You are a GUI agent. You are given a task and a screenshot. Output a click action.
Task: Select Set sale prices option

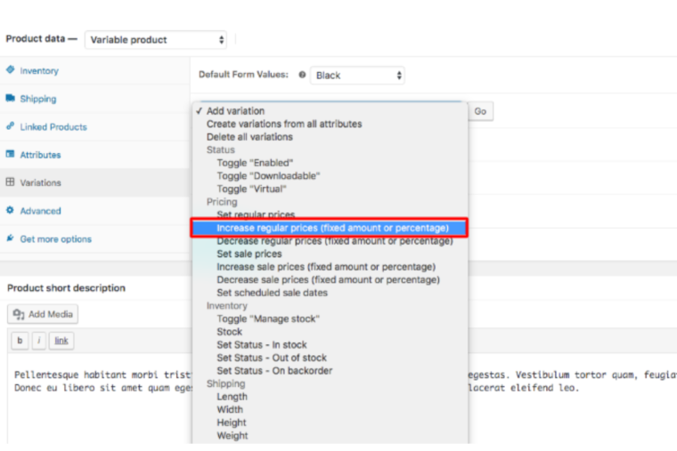[x=330, y=254]
